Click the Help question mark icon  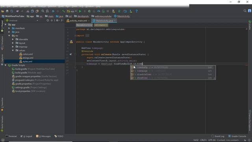click(137, 11)
